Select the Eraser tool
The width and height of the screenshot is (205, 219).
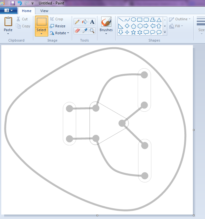(77, 30)
